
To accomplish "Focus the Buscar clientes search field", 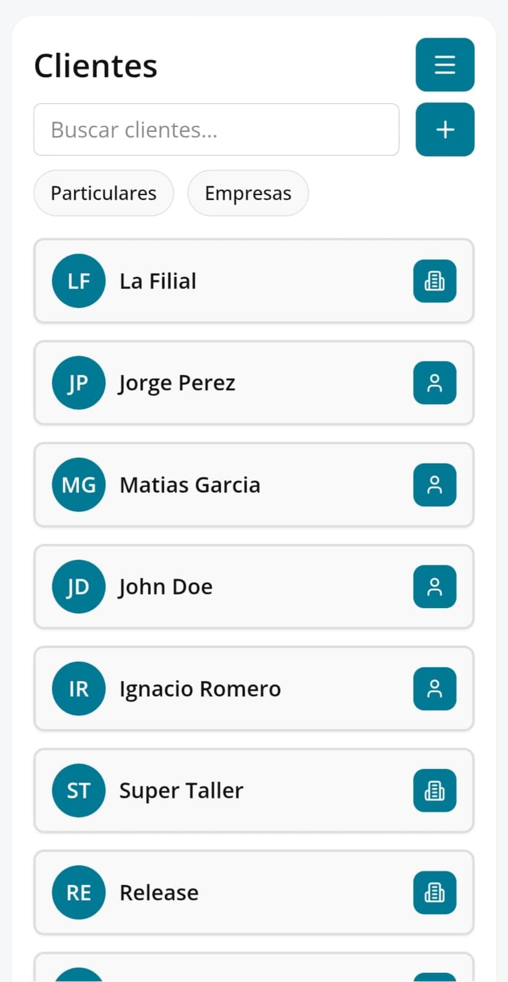I will (216, 130).
